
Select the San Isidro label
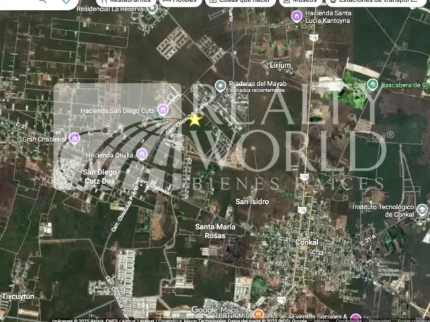(x=252, y=202)
